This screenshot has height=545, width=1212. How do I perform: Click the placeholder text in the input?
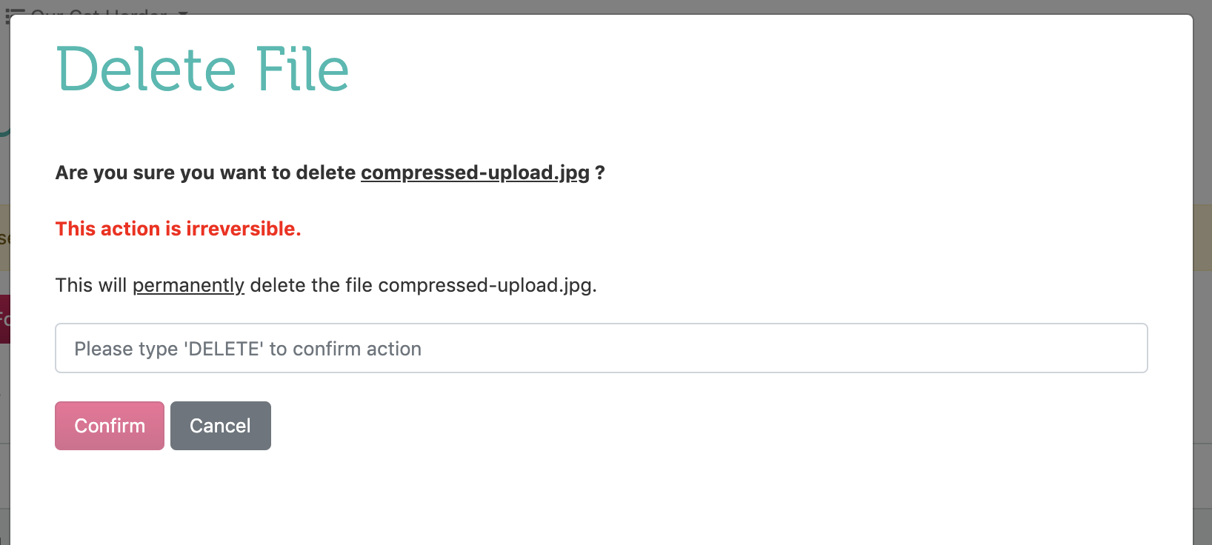247,348
